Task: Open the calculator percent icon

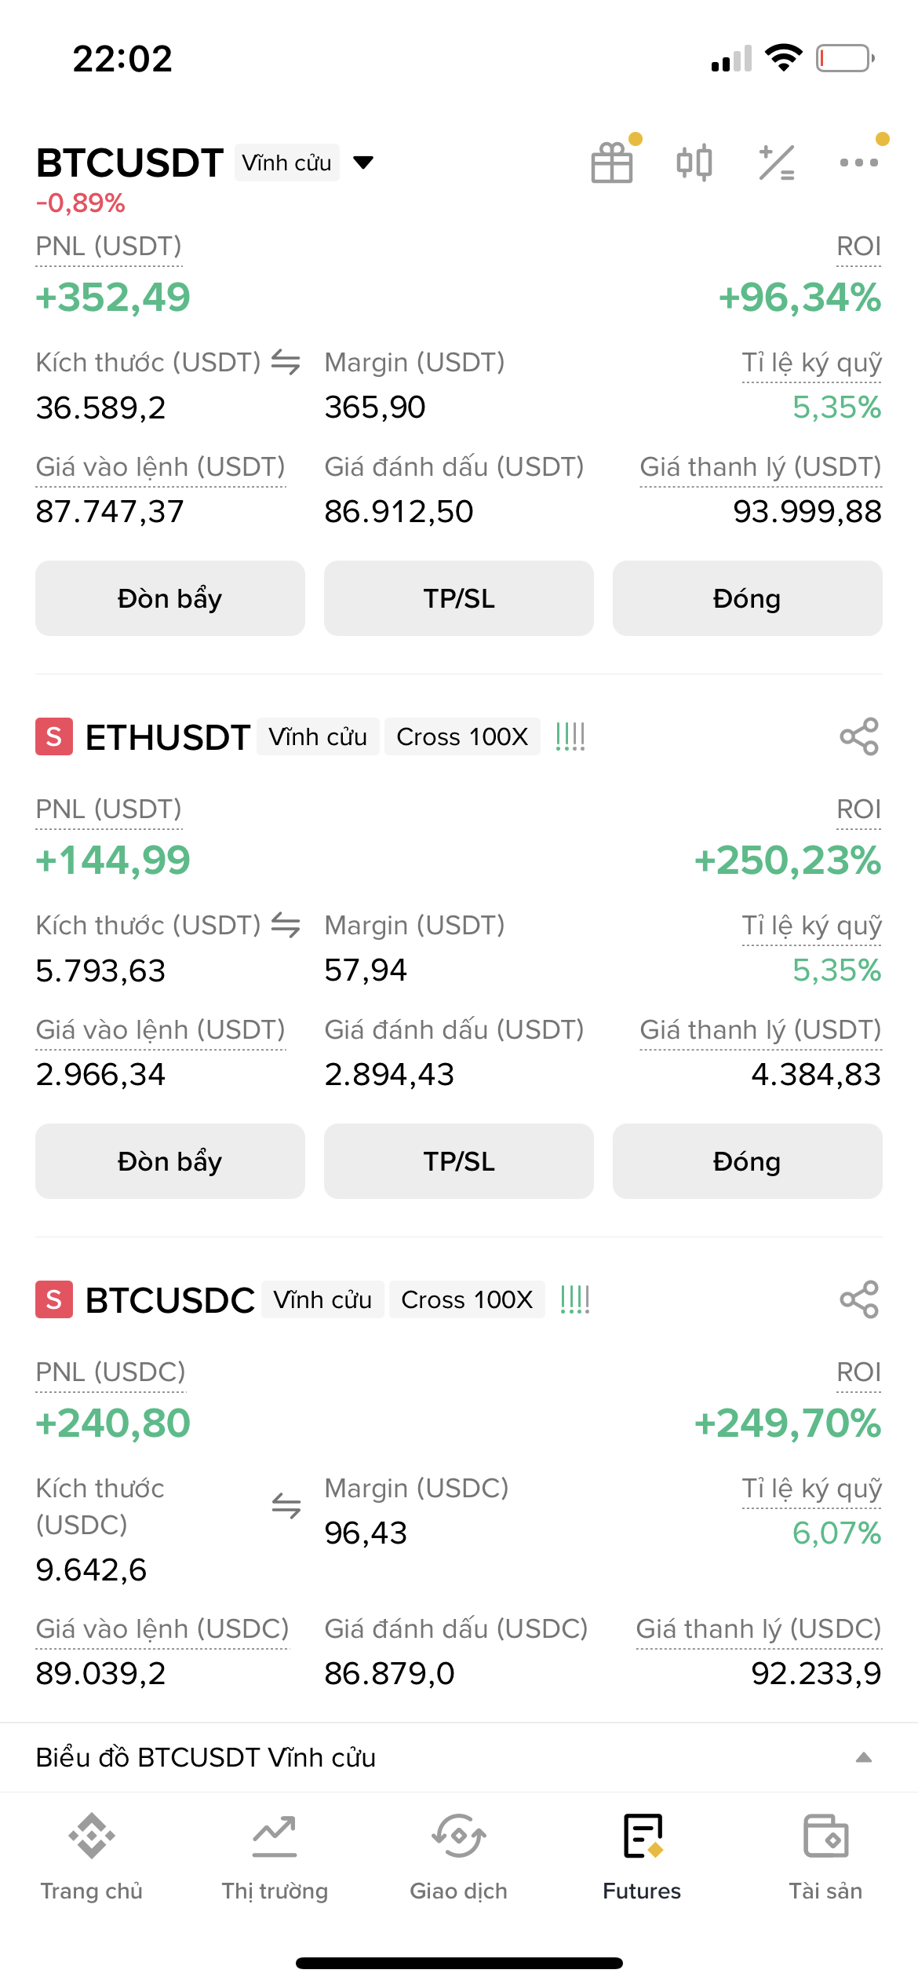Action: pyautogui.click(x=777, y=163)
